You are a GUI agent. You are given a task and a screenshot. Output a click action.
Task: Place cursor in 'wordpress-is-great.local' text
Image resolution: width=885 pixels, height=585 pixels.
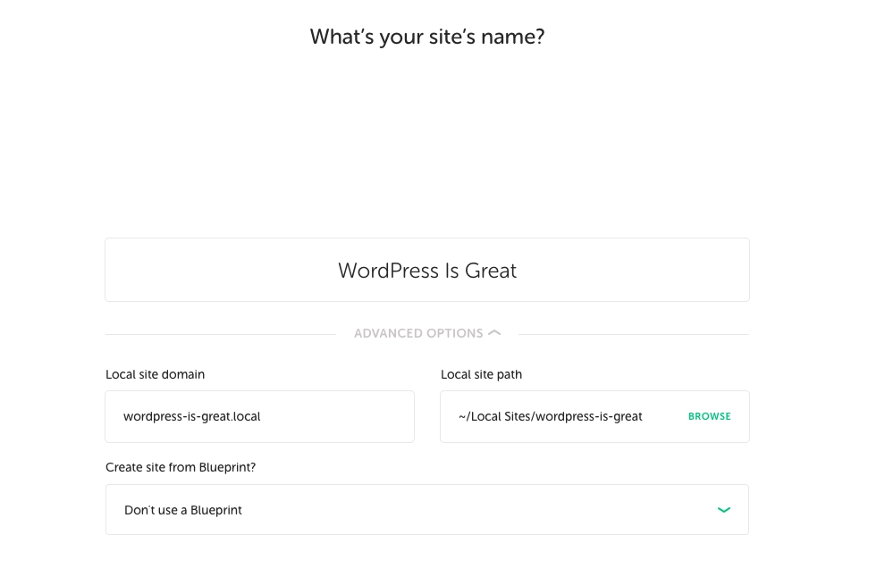tap(192, 416)
